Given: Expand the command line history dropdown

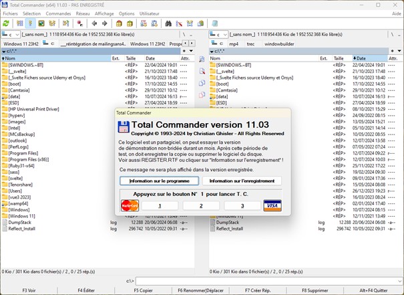Looking at the screenshot, I should tap(399, 280).
